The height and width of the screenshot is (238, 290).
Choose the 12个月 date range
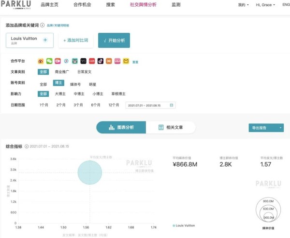pyautogui.click(x=114, y=105)
